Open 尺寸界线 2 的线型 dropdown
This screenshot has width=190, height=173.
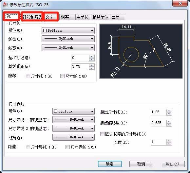pos(73,128)
